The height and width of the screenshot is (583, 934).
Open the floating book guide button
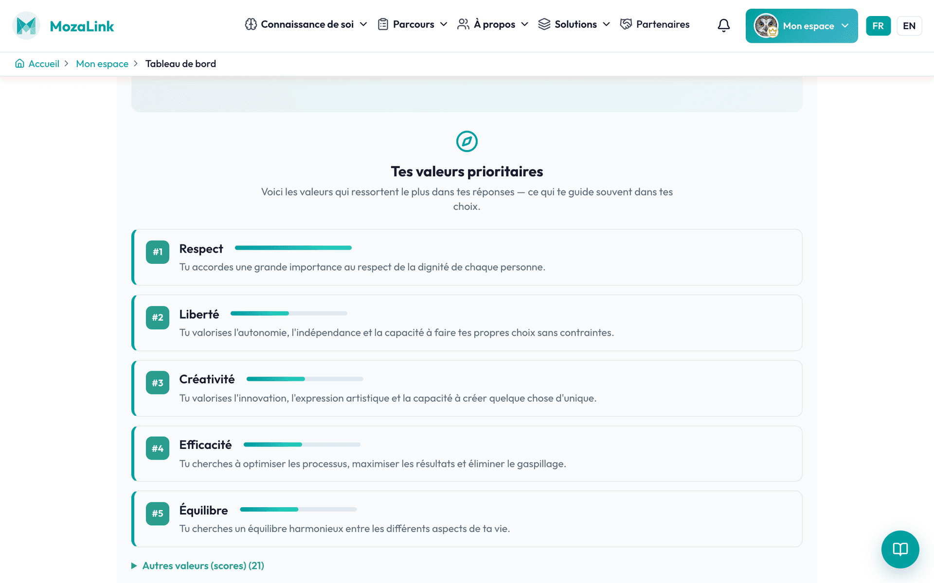[900, 549]
